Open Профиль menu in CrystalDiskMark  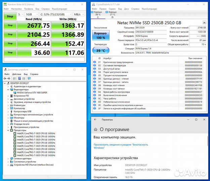29,9
